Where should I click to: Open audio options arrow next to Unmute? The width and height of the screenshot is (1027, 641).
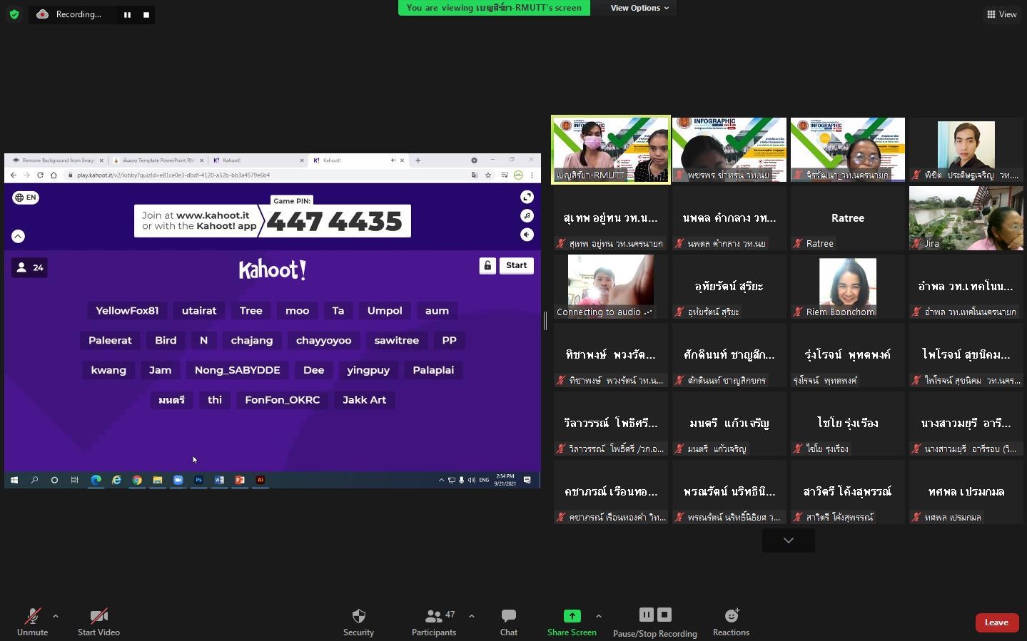point(56,616)
